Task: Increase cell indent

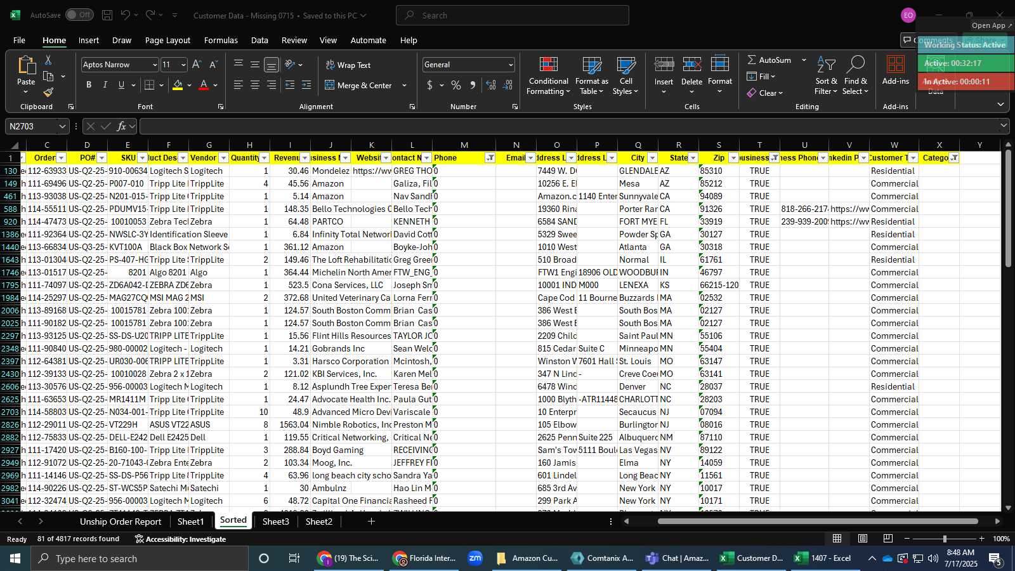Action: (x=306, y=85)
